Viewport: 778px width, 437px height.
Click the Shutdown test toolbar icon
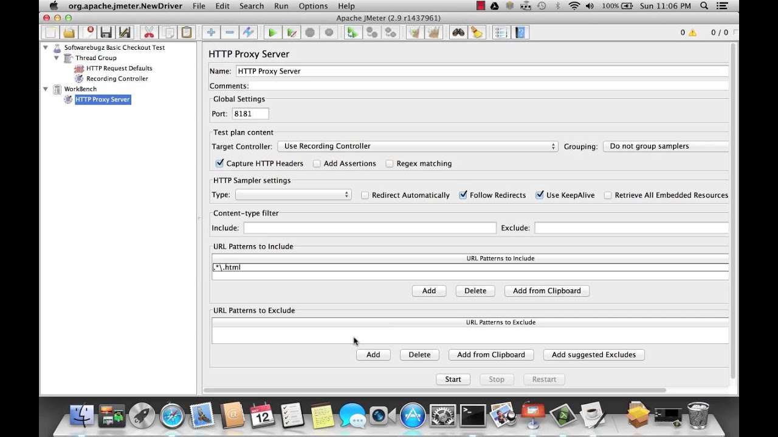click(329, 33)
